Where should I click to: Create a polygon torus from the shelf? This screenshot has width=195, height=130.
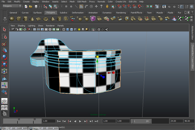coord(45,19)
